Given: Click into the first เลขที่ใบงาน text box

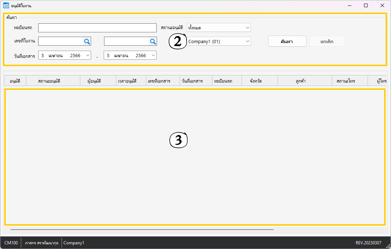Looking at the screenshot, I should (x=60, y=42).
